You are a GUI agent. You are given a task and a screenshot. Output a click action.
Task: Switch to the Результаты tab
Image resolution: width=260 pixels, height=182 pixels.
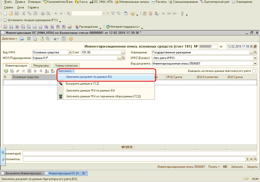point(41,66)
